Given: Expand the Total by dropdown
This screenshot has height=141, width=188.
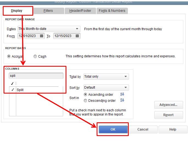Looking at the screenshot, I should coord(106,77).
